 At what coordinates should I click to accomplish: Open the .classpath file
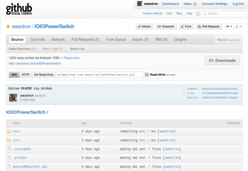22,149
